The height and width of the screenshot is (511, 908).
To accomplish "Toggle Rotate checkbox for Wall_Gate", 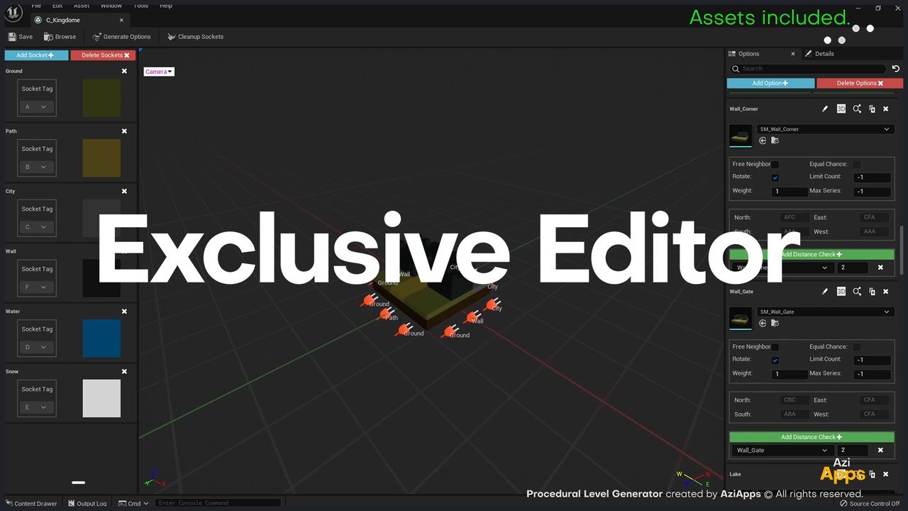I will tap(775, 360).
